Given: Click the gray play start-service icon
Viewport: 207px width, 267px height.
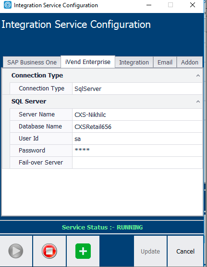Looking at the screenshot, I should coord(16,251).
